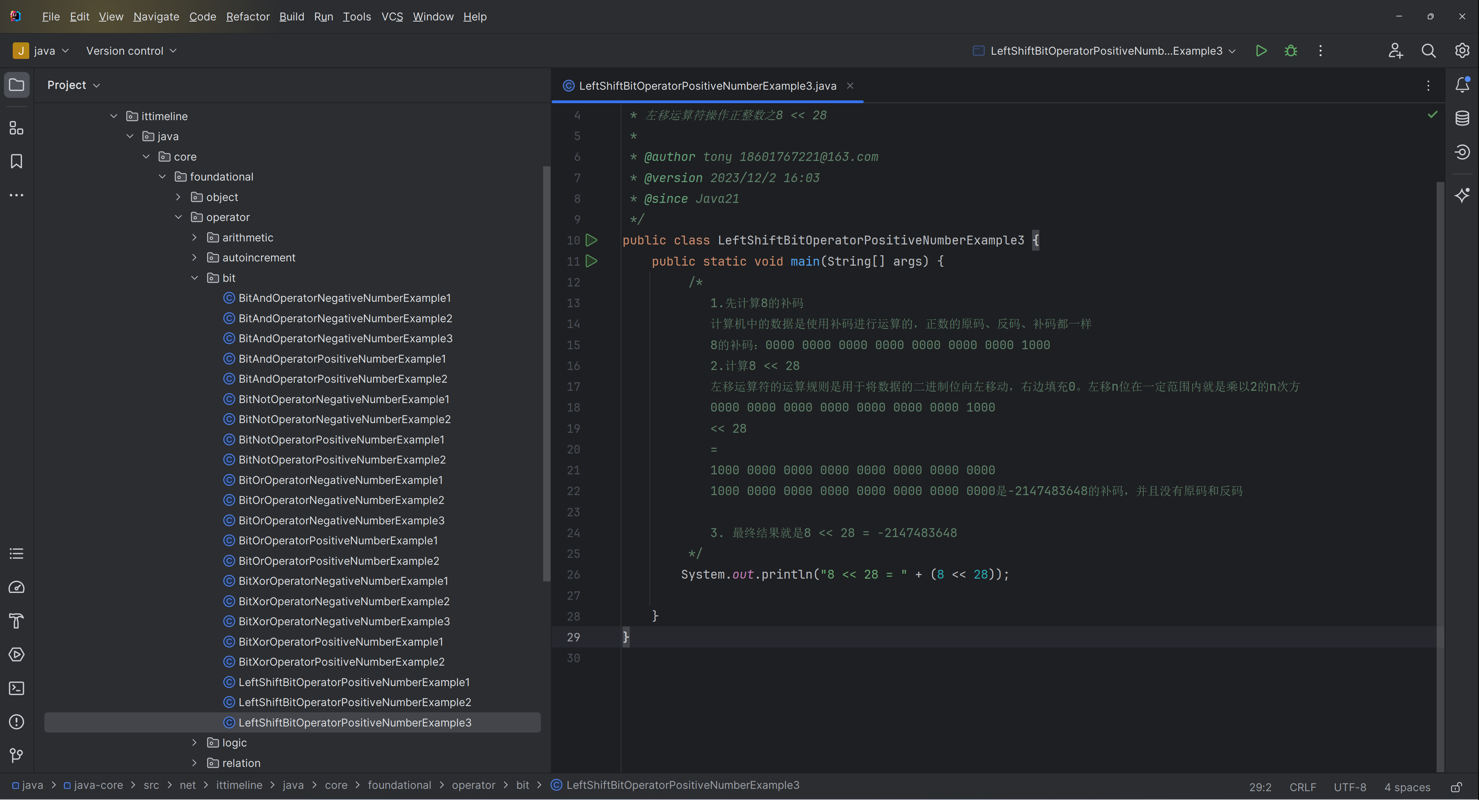Open the run configuration selector dropdown
This screenshot has height=800, width=1479.
1104,50
